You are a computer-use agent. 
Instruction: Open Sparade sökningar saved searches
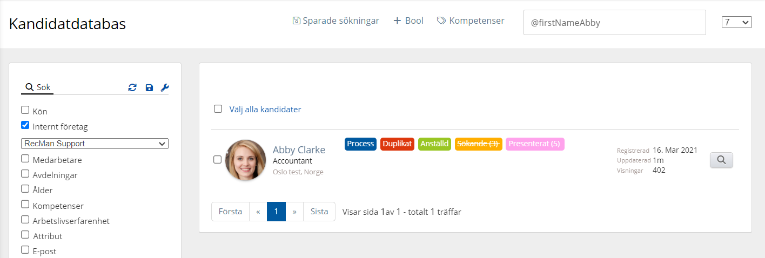point(335,21)
